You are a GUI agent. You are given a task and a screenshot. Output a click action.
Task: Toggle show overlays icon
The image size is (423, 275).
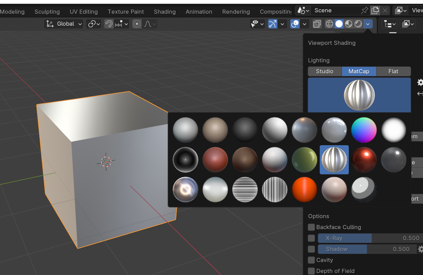click(295, 24)
